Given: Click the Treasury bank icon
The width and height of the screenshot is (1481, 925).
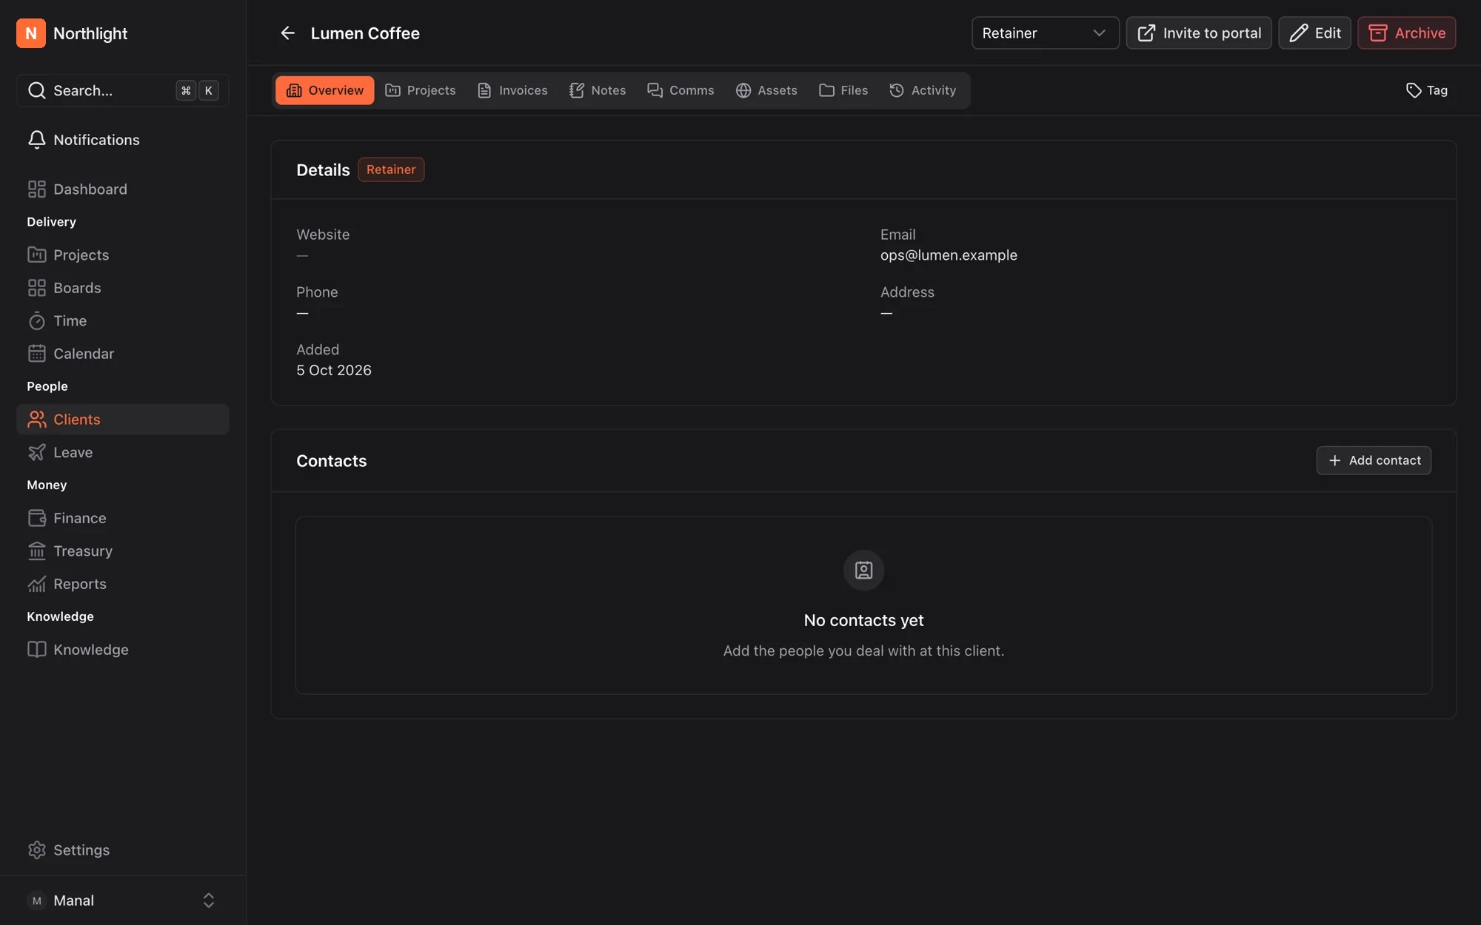Looking at the screenshot, I should click(37, 551).
